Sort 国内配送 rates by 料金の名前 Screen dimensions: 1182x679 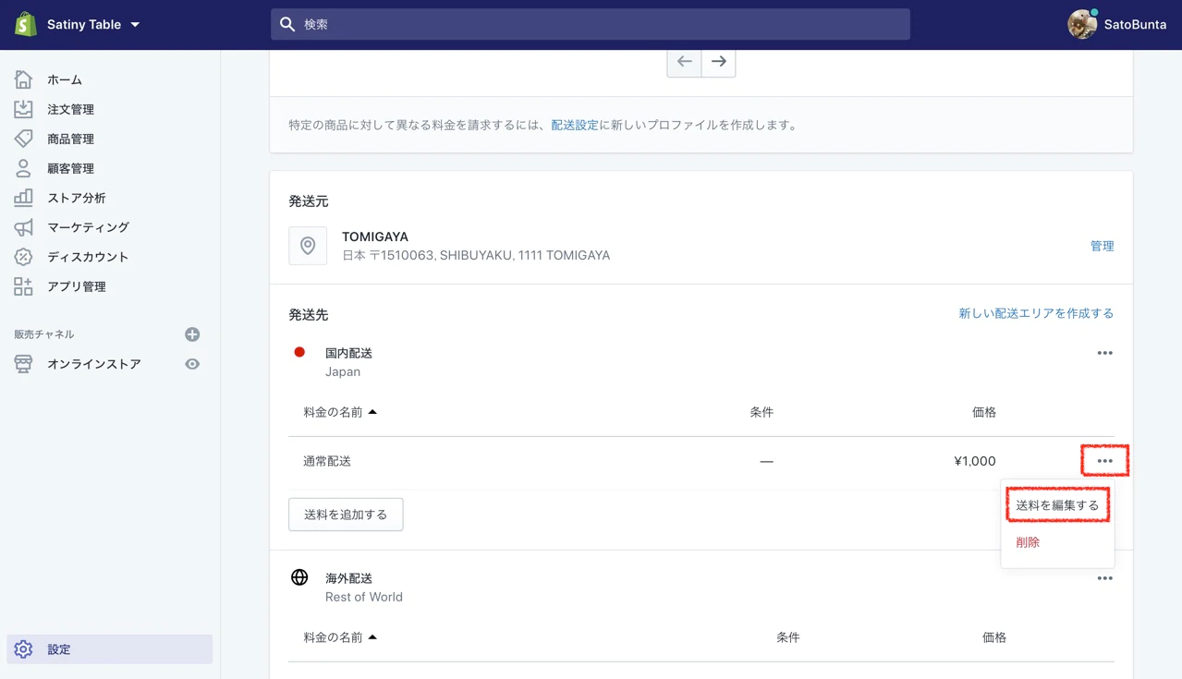click(x=339, y=412)
